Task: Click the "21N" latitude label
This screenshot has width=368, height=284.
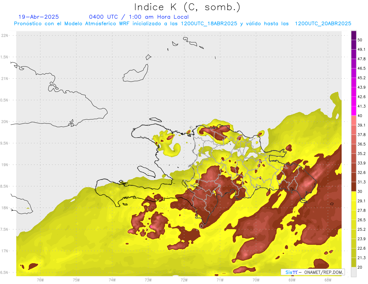Action: [5, 78]
